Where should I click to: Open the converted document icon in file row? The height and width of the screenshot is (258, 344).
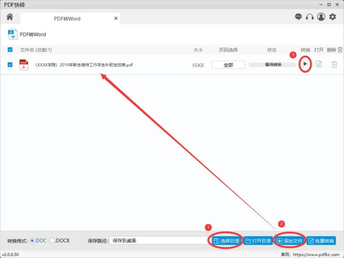(319, 64)
